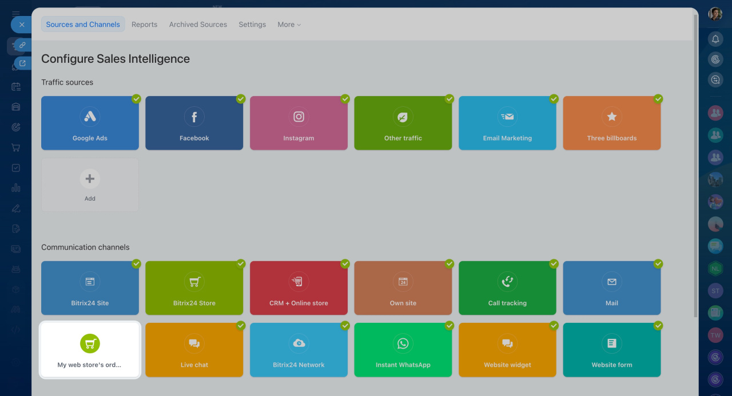The height and width of the screenshot is (396, 732).
Task: Click the panel's vertical scrollbar
Action: click(x=695, y=166)
